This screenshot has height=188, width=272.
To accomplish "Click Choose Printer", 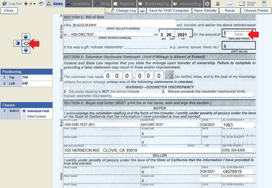I will click(256, 11).
